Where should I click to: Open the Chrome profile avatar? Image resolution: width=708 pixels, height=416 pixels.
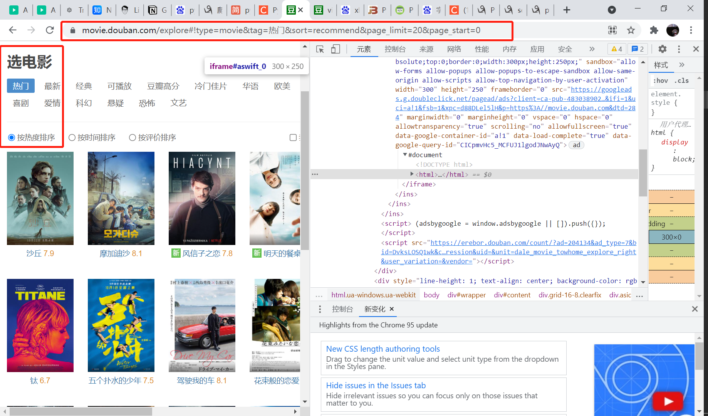pyautogui.click(x=673, y=30)
